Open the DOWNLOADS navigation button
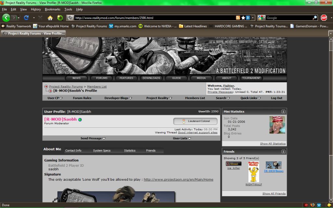 [151, 78]
